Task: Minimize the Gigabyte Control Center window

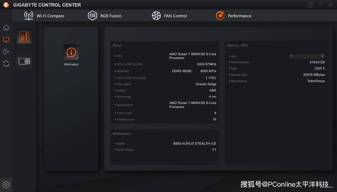Action: click(x=321, y=5)
